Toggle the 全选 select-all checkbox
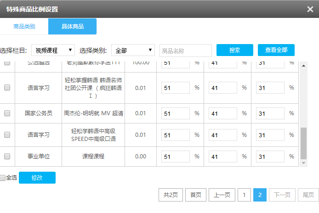This screenshot has width=319, height=213. (x=3, y=178)
